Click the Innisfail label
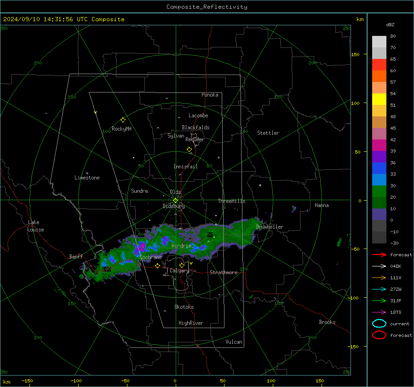Viewport: 414px width, 387px height. (x=185, y=167)
